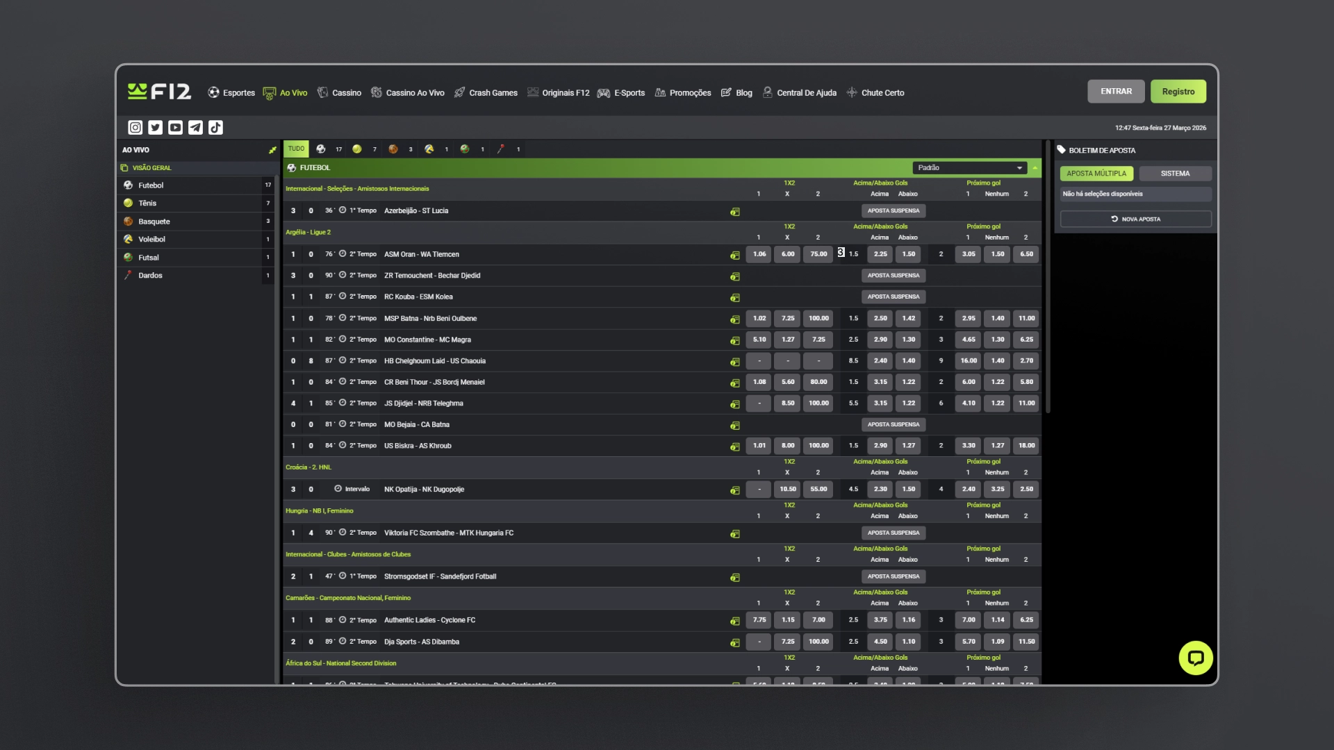Filter live events by football icon
Screen dimensions: 1334x750
tap(321, 149)
